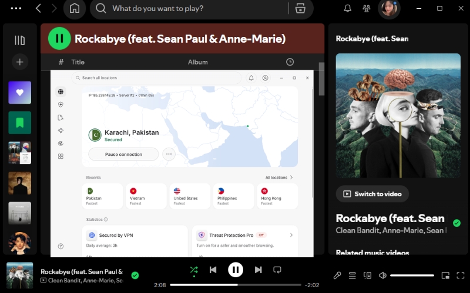Click bottom bar album cover thumbnail
Image resolution: width=470 pixels, height=293 pixels.
[x=20, y=275]
